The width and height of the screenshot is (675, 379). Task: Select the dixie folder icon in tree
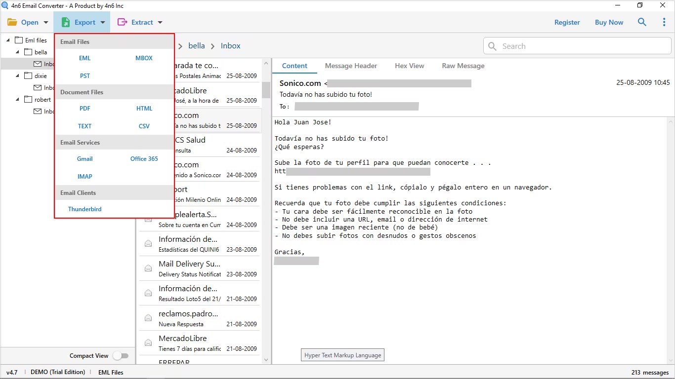pyautogui.click(x=28, y=76)
